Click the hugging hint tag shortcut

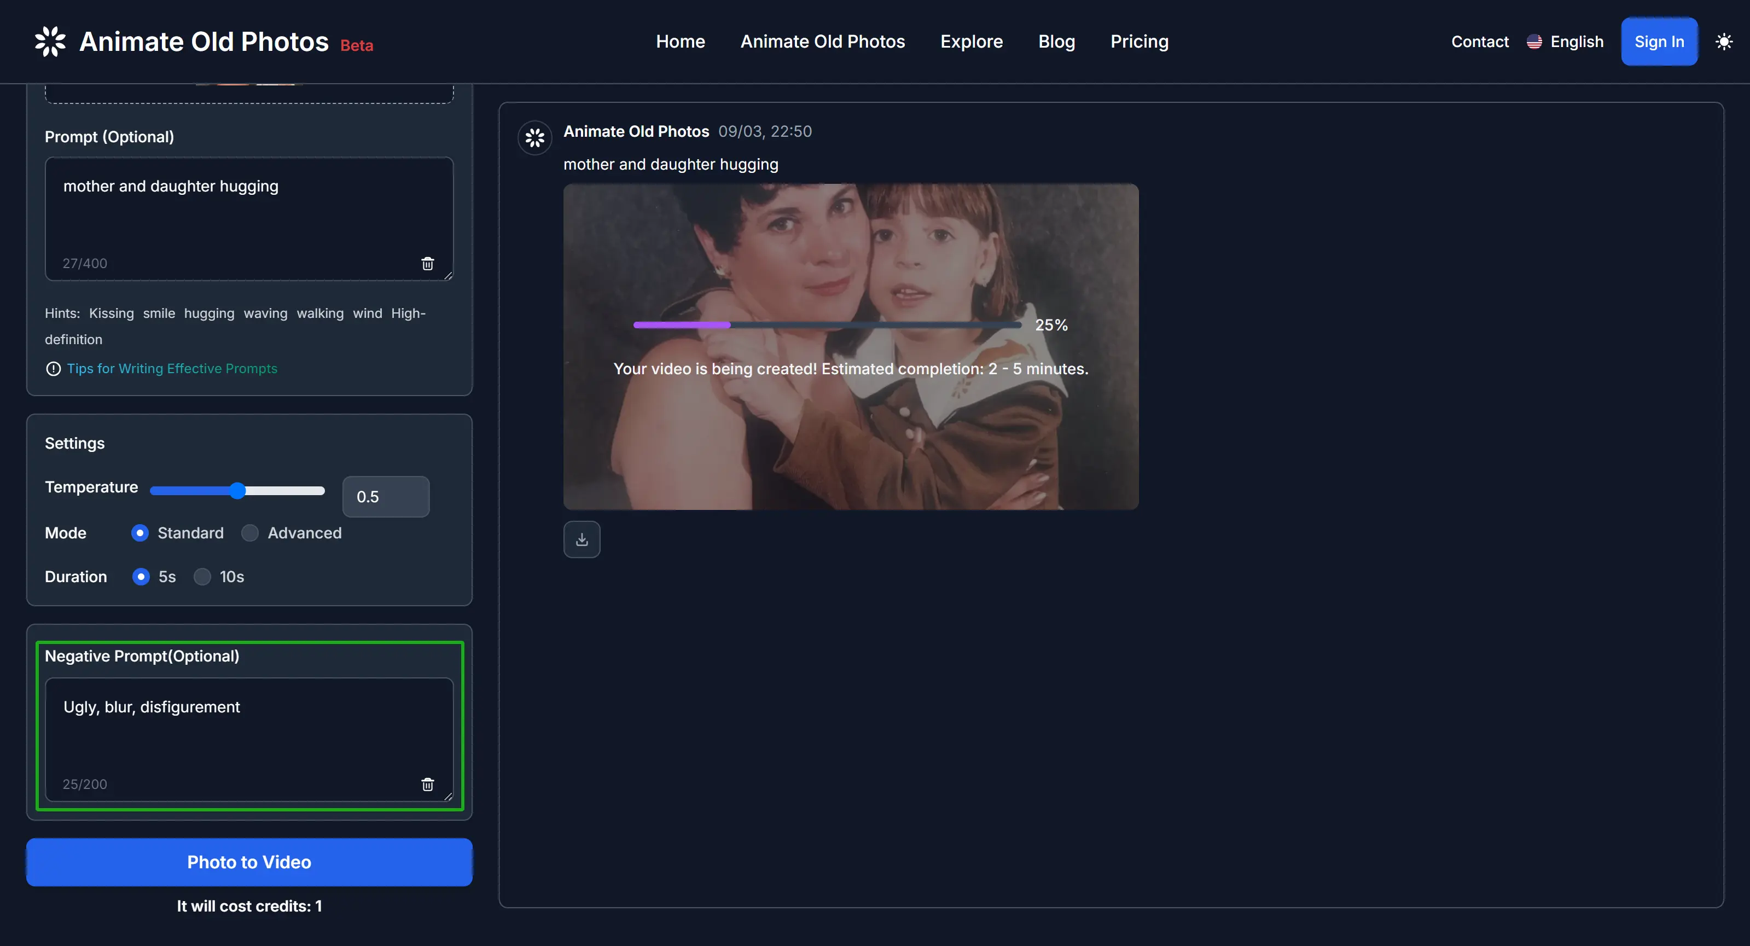point(208,312)
